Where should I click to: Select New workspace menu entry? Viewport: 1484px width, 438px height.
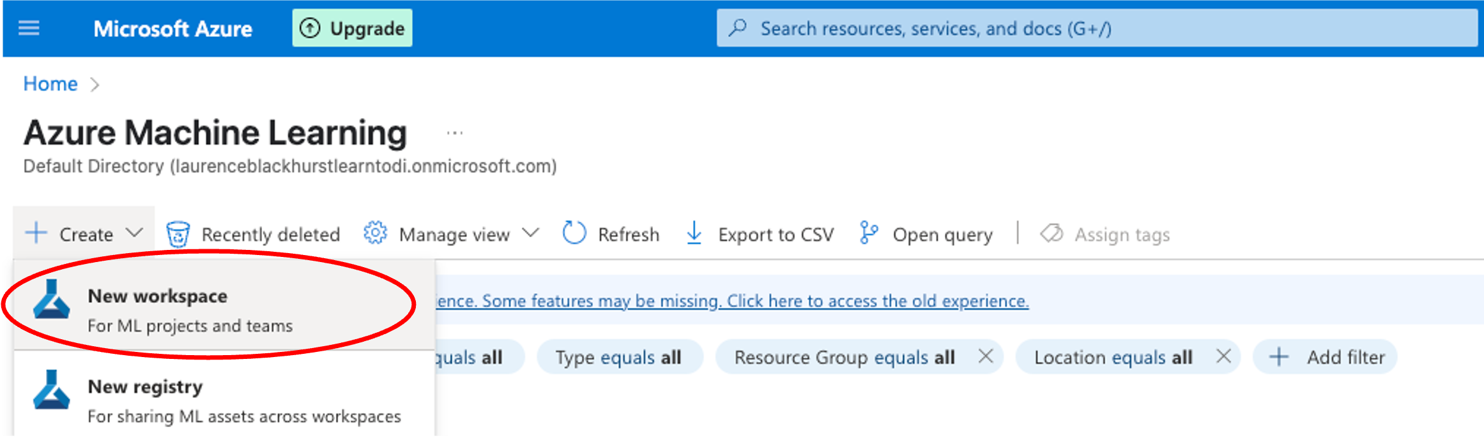[224, 305]
